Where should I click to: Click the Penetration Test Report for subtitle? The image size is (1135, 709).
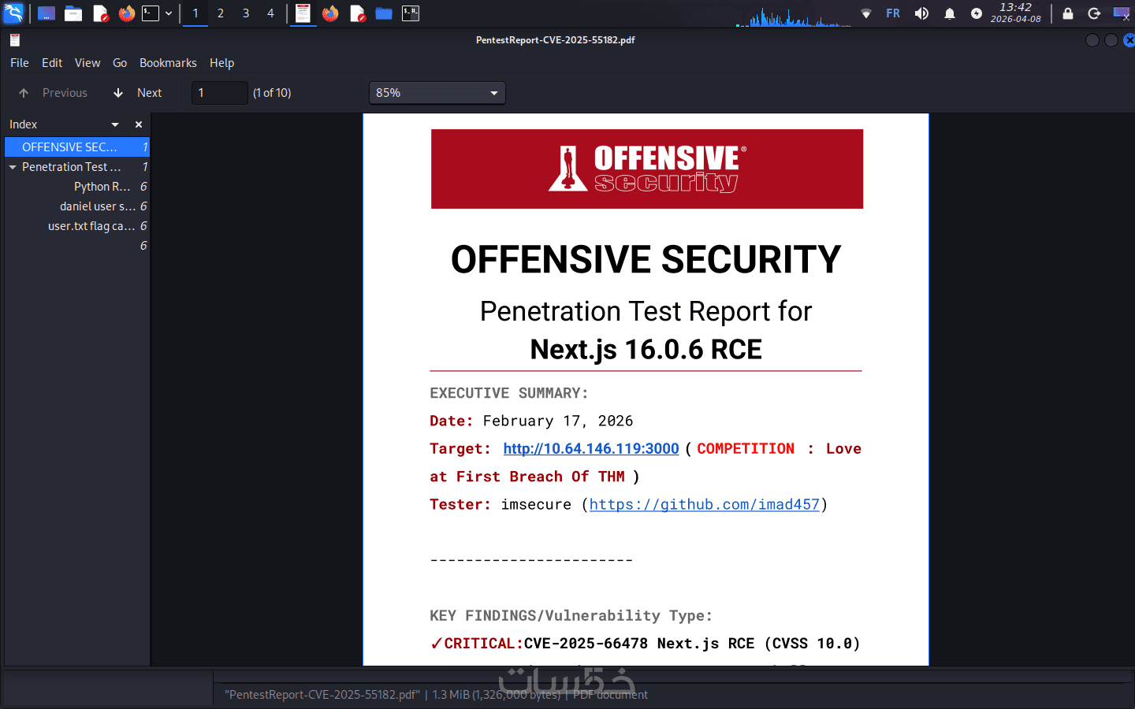click(646, 311)
